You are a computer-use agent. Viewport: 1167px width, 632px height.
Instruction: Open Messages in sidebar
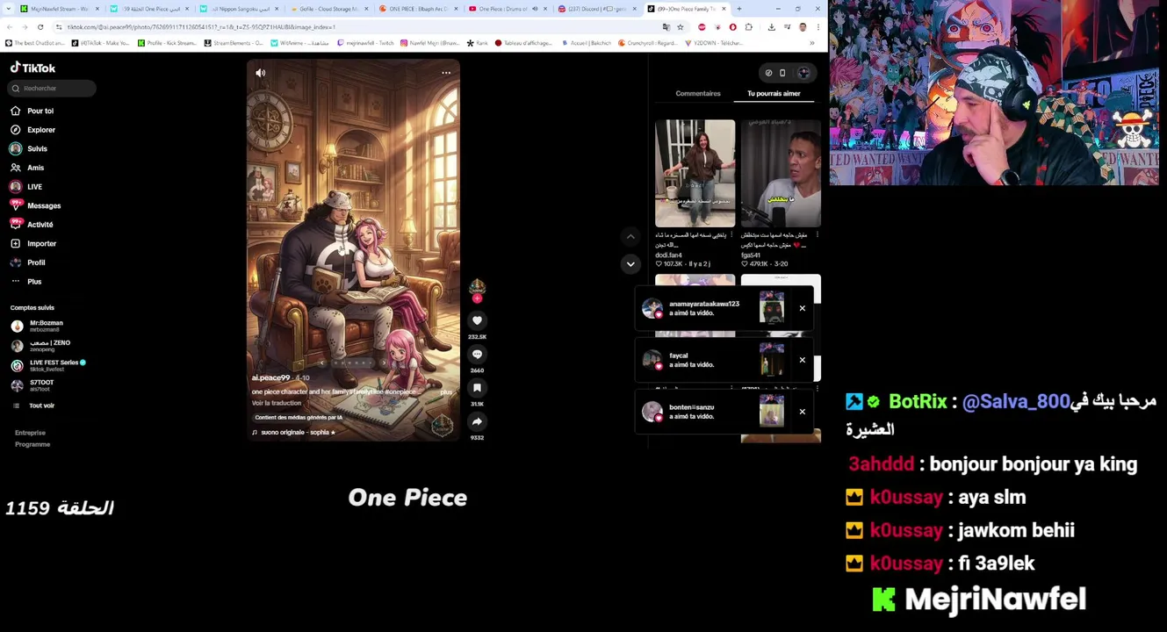click(36, 205)
